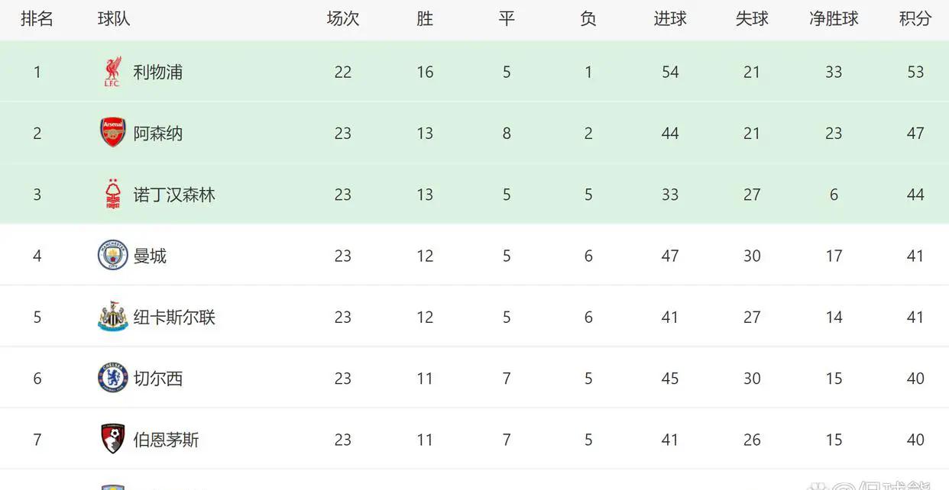This screenshot has width=949, height=490.
Task: Click the Arsenal club crest icon
Action: (112, 133)
